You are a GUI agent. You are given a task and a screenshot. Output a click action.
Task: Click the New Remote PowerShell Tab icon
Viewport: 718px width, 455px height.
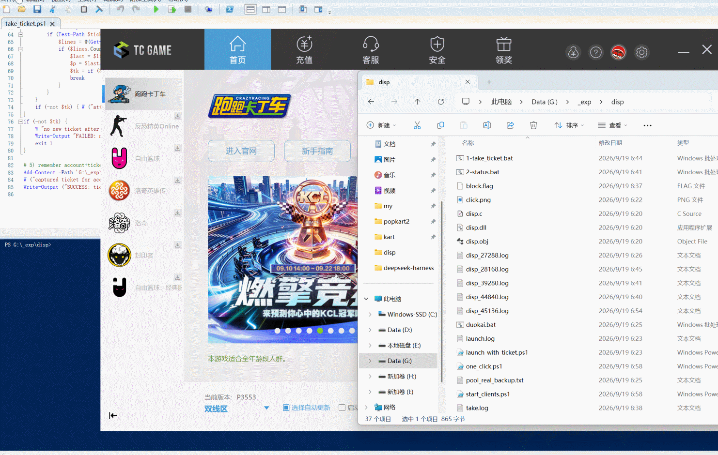[x=209, y=9]
